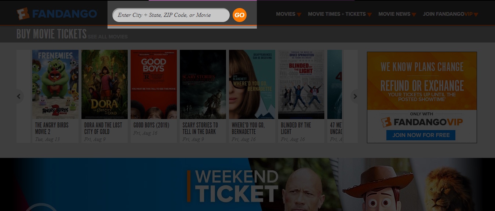This screenshot has width=495, height=211.
Task: Click Scary Stories to Tell in the Dark title
Action: click(200, 128)
